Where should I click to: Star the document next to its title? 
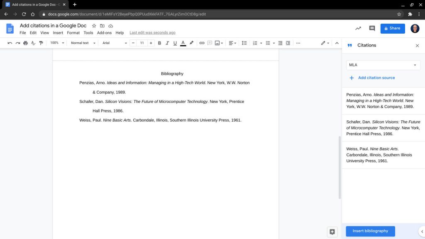click(x=94, y=25)
